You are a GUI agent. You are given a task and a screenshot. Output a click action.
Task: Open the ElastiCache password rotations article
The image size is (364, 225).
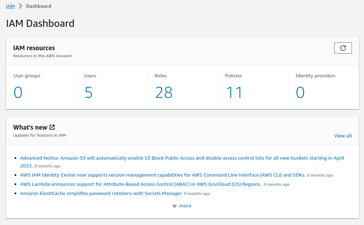point(101,193)
